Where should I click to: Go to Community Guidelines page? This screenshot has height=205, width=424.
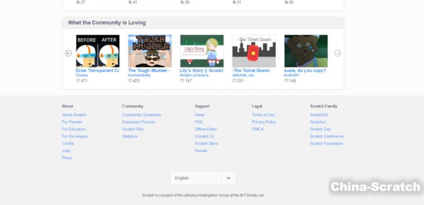tap(142, 115)
